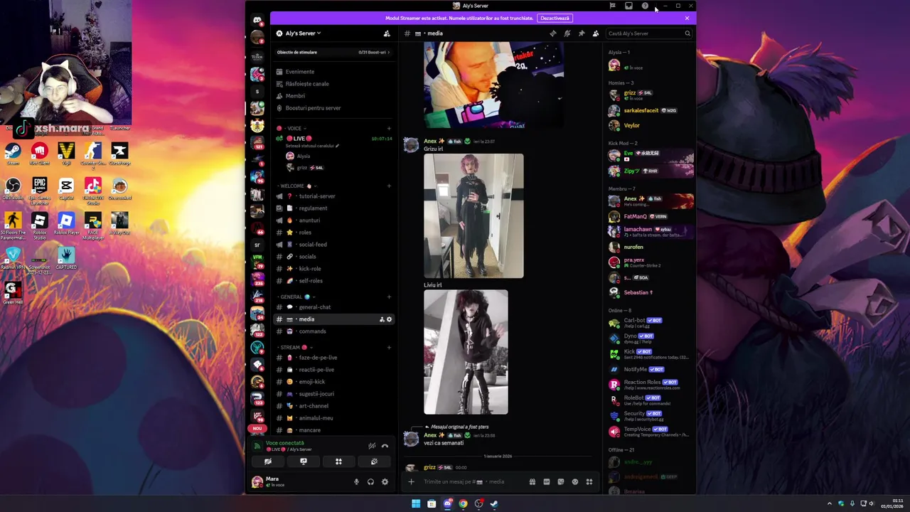This screenshot has height=512, width=910.
Task: Collapse the GENERAL category
Action: [296, 297]
